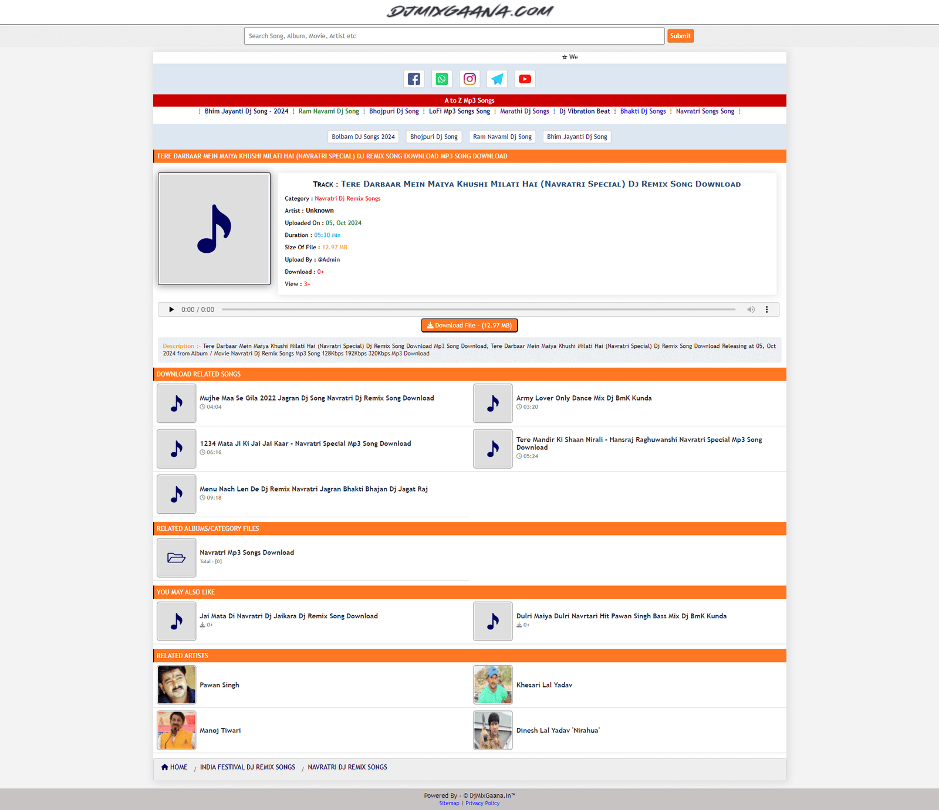
Task: Open the Facebook social icon
Action: pos(414,79)
